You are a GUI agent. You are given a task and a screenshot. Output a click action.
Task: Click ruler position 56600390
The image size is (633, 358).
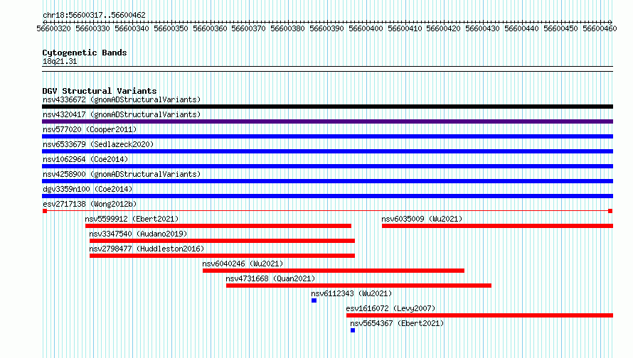[x=326, y=28]
